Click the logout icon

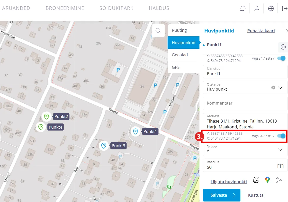pos(285,9)
